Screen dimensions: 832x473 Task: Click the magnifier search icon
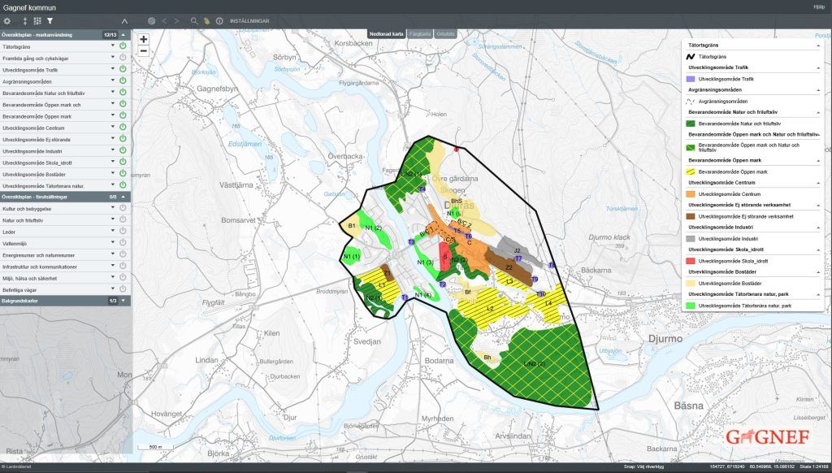pos(193,20)
